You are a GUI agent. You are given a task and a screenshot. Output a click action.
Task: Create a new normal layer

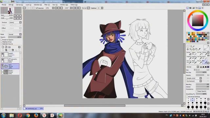coord(3,47)
